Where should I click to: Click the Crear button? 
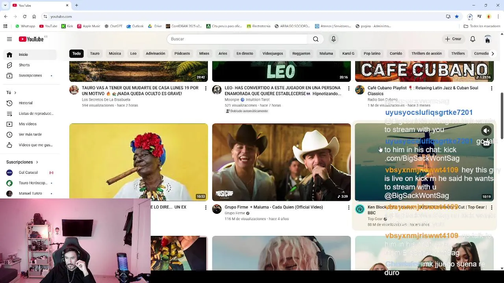click(453, 39)
